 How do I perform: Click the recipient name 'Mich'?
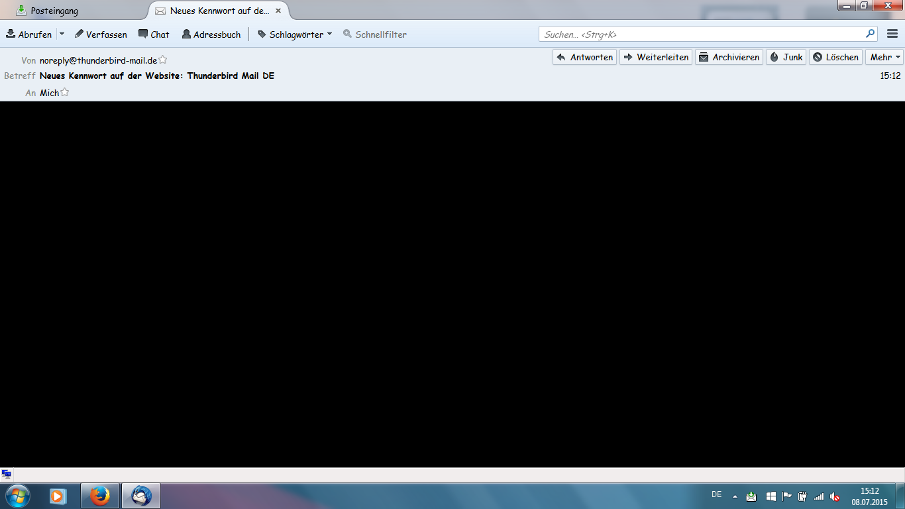(x=49, y=93)
